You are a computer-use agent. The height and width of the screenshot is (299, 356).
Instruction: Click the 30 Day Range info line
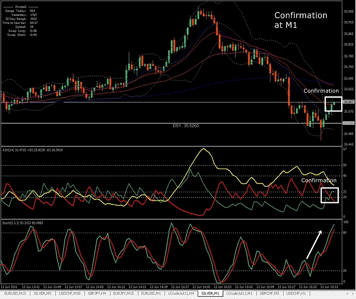coord(21,19)
